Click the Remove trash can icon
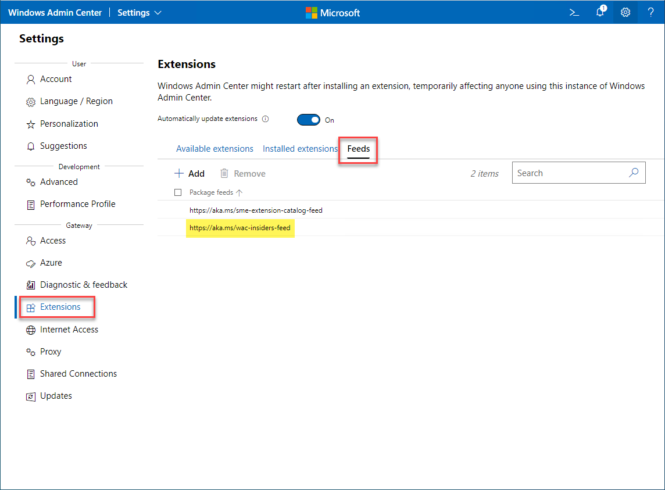Image resolution: width=665 pixels, height=490 pixels. tap(224, 173)
